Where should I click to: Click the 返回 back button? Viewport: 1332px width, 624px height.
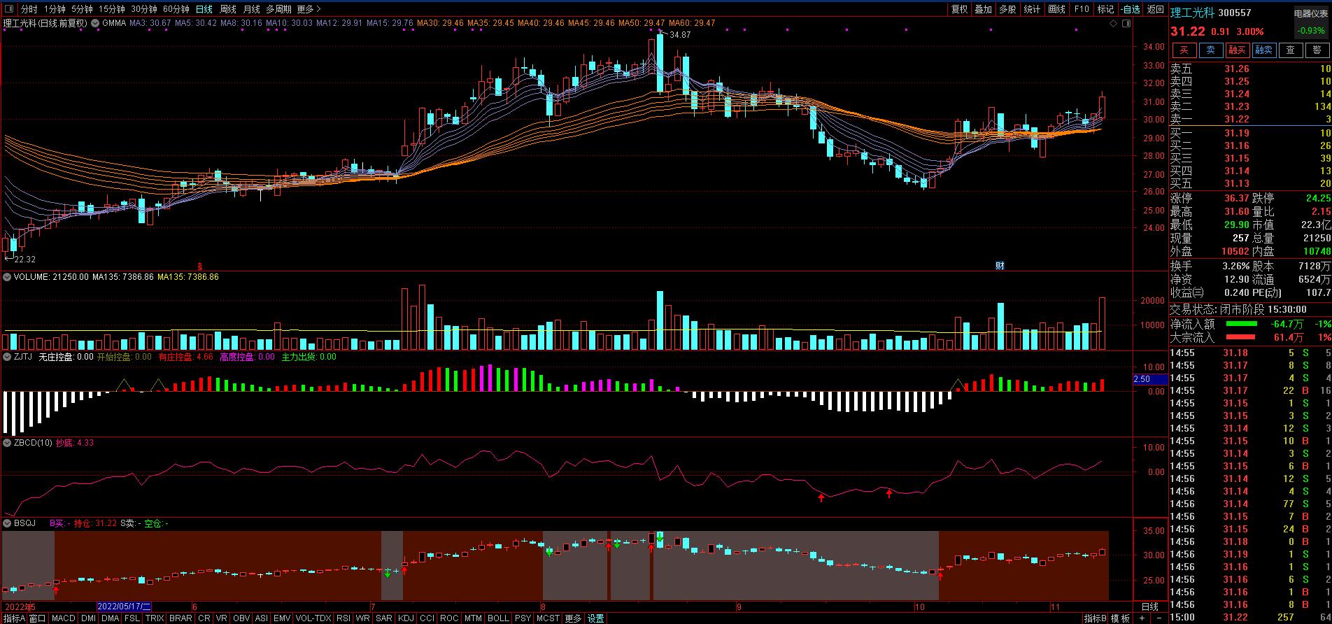[x=1155, y=9]
